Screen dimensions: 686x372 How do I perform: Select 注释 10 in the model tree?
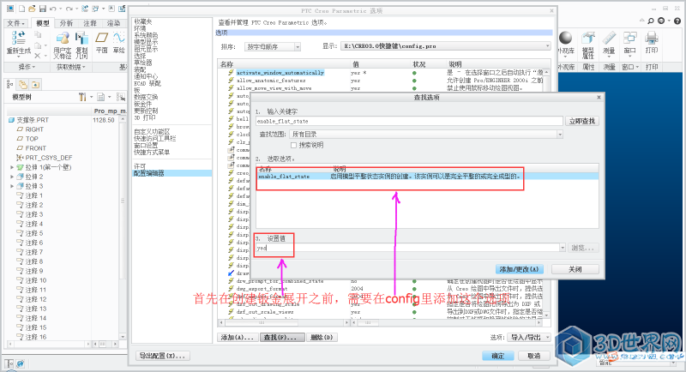pos(35,280)
